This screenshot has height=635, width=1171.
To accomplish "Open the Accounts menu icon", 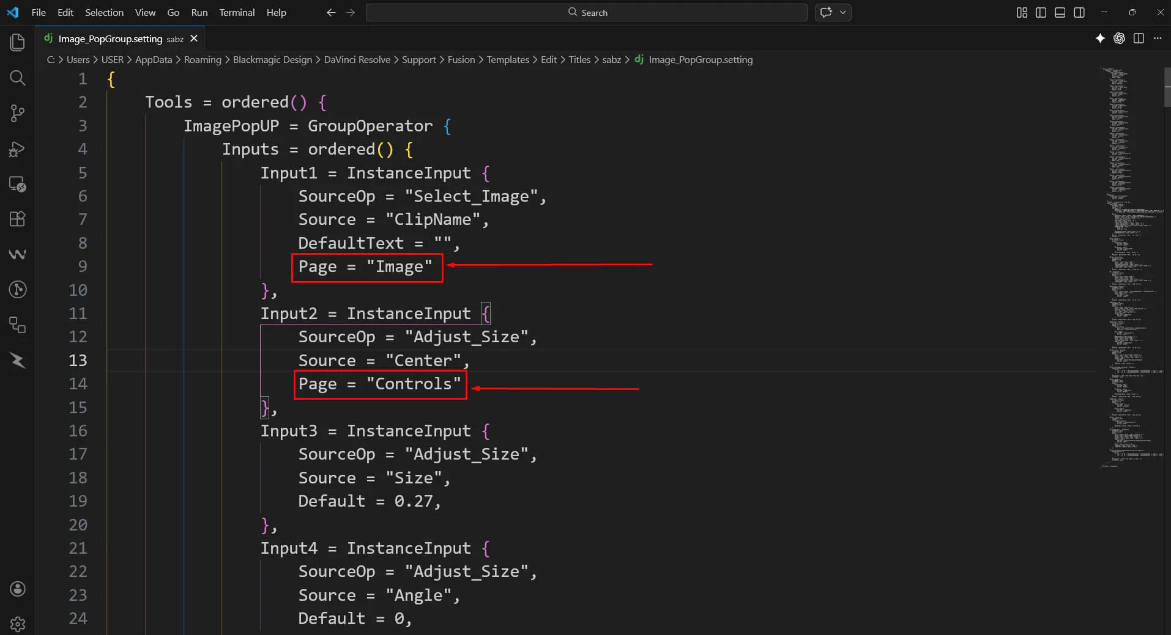I will click(17, 589).
